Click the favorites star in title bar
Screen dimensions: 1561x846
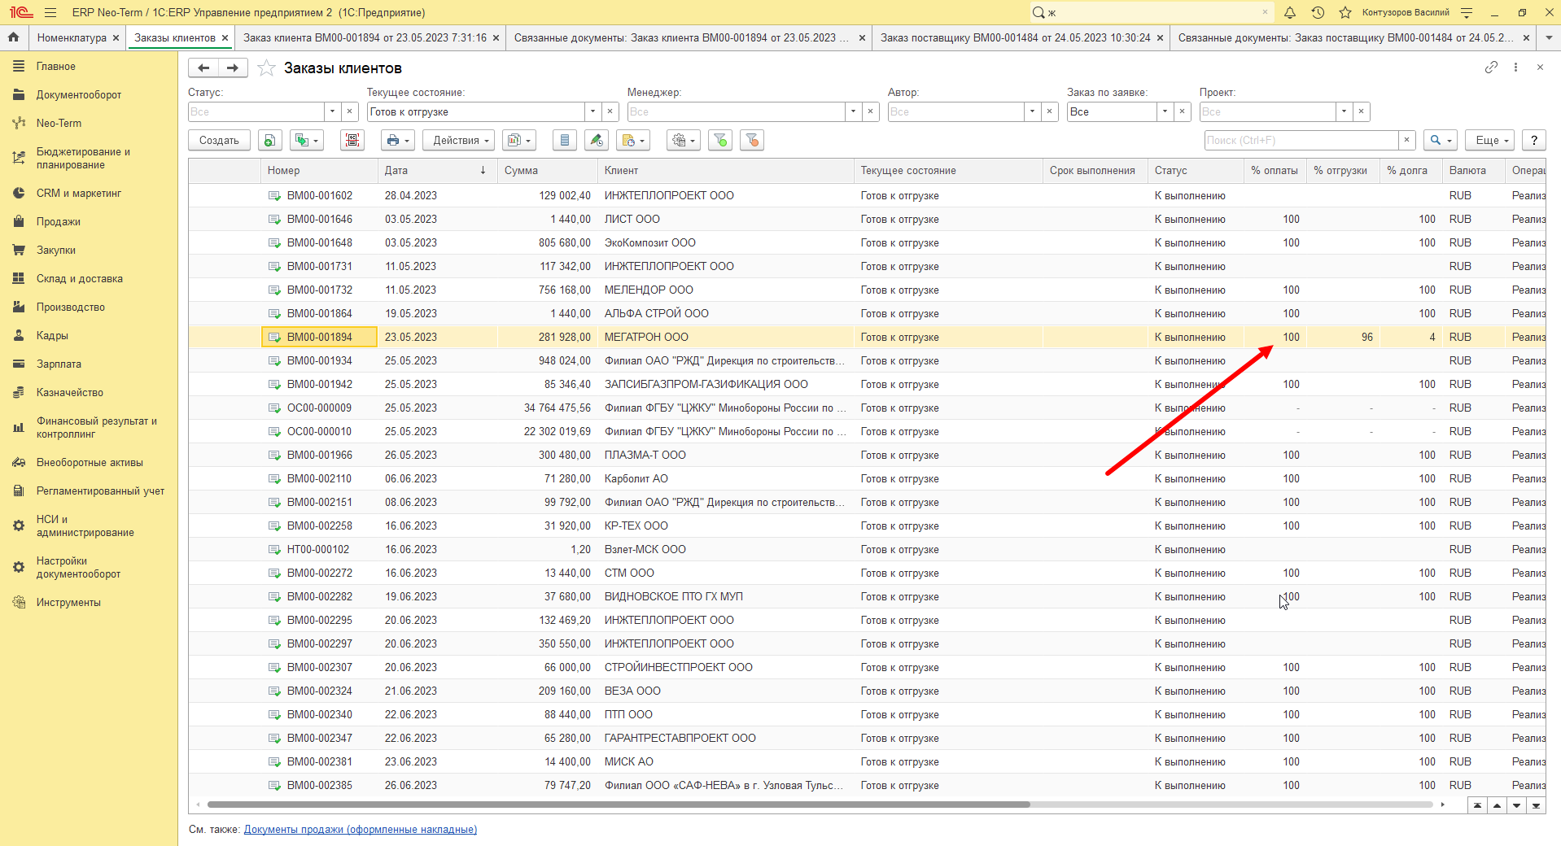click(x=1345, y=12)
